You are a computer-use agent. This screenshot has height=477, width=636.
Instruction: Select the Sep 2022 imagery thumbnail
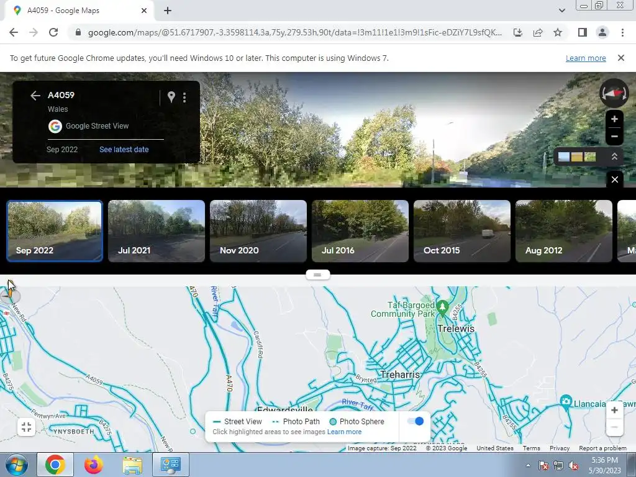(x=55, y=231)
